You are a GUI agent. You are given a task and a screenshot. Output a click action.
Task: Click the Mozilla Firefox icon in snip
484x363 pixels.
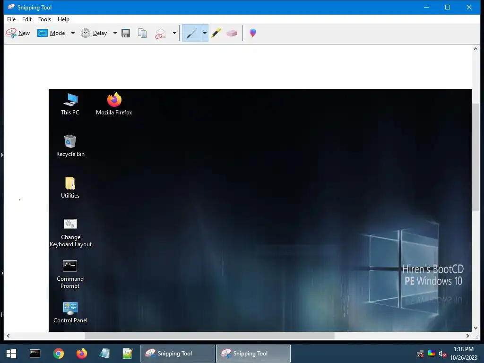tap(114, 104)
